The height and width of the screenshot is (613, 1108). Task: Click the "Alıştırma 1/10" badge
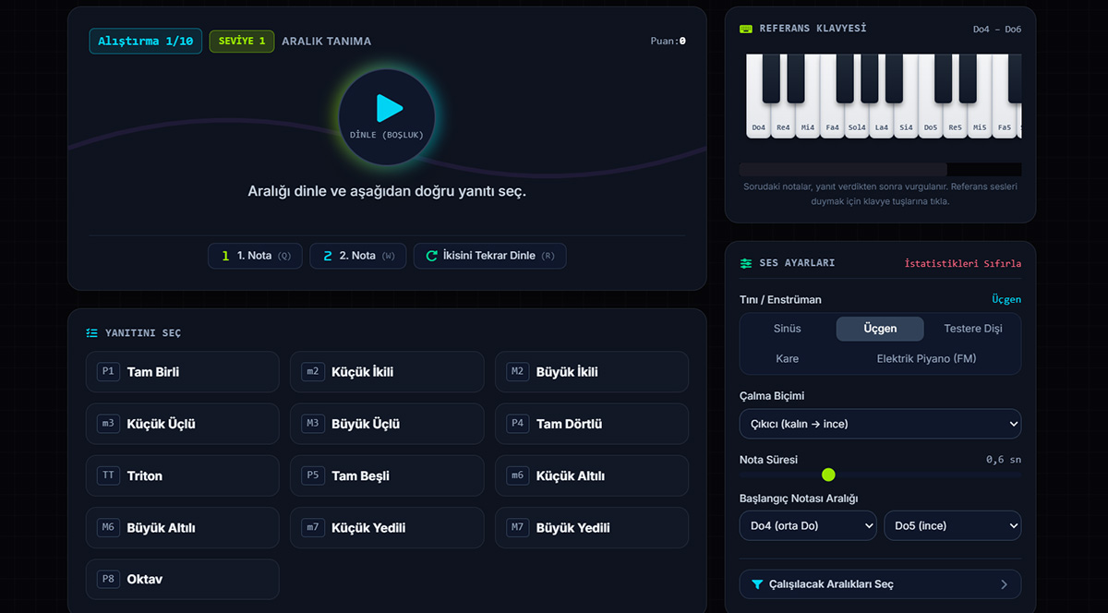(x=146, y=42)
